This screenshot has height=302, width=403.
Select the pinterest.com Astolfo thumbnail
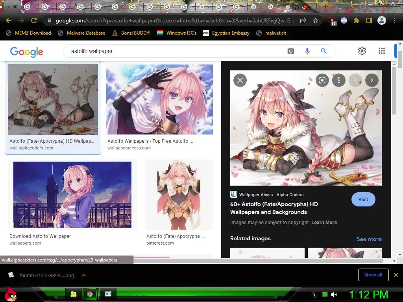[x=179, y=195]
